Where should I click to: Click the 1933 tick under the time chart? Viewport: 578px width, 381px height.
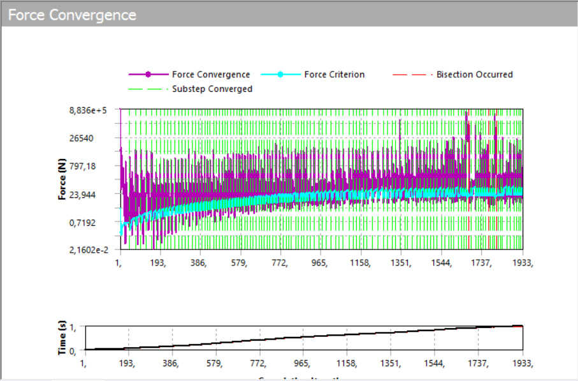pos(523,363)
